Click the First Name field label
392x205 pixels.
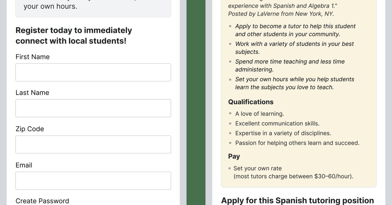pyautogui.click(x=33, y=57)
